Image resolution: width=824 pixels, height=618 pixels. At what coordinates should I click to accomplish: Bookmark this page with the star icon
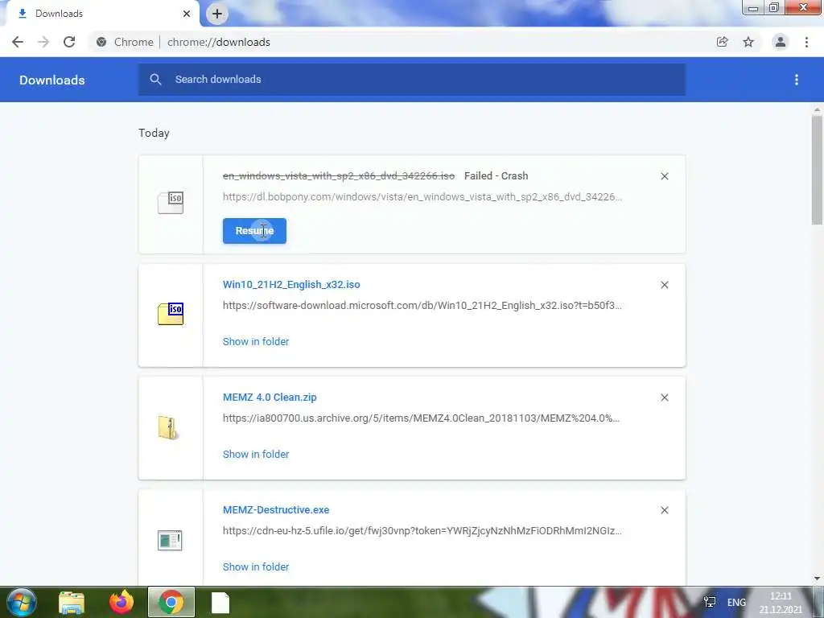(748, 42)
